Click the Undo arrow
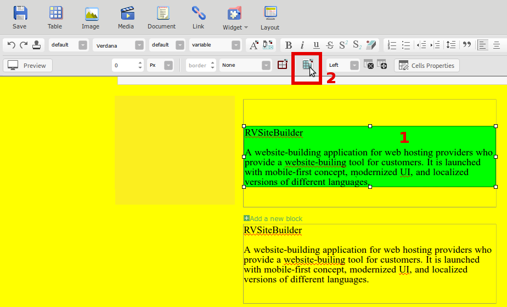Screen dimensions: 507x307 point(11,45)
